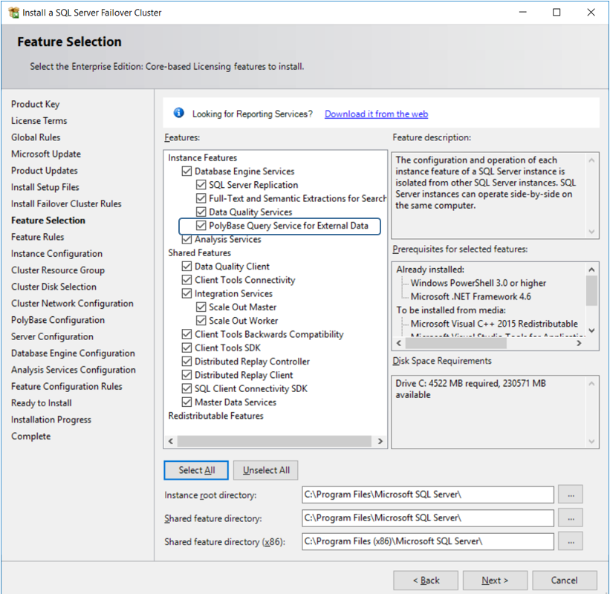Uncheck Data Quality Services
This screenshot has width=610, height=594.
click(201, 212)
